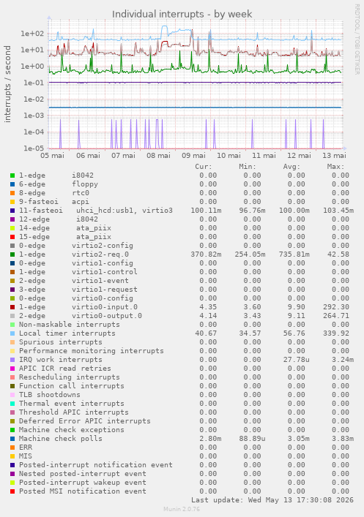Click the Machine check polls blue swatch

click(x=12, y=439)
